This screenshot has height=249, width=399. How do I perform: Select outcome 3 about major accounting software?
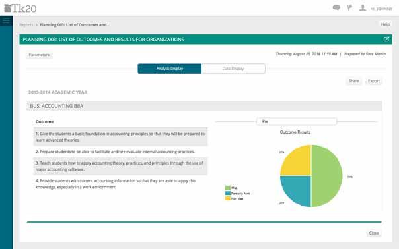[x=120, y=166]
